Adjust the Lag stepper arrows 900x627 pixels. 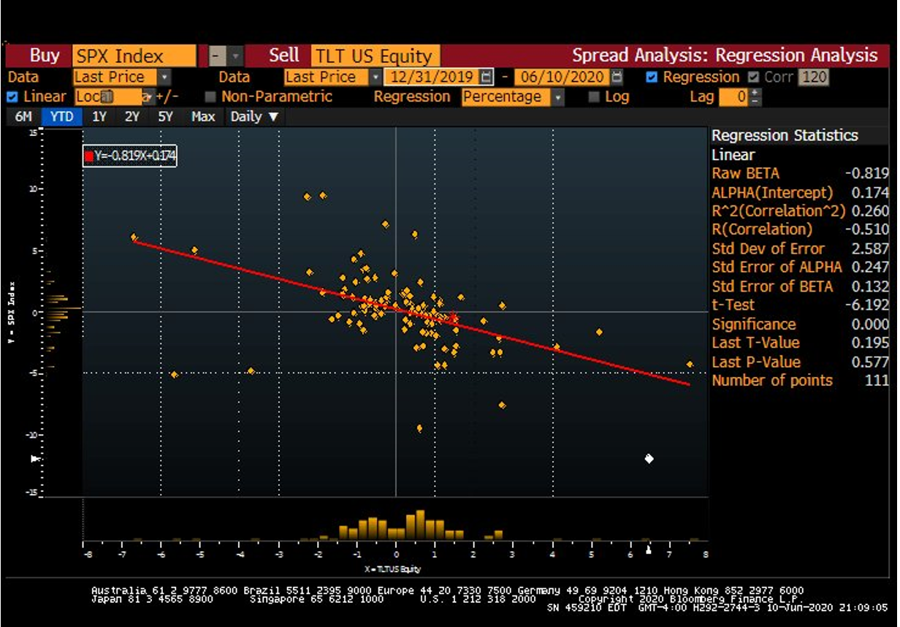(x=755, y=96)
